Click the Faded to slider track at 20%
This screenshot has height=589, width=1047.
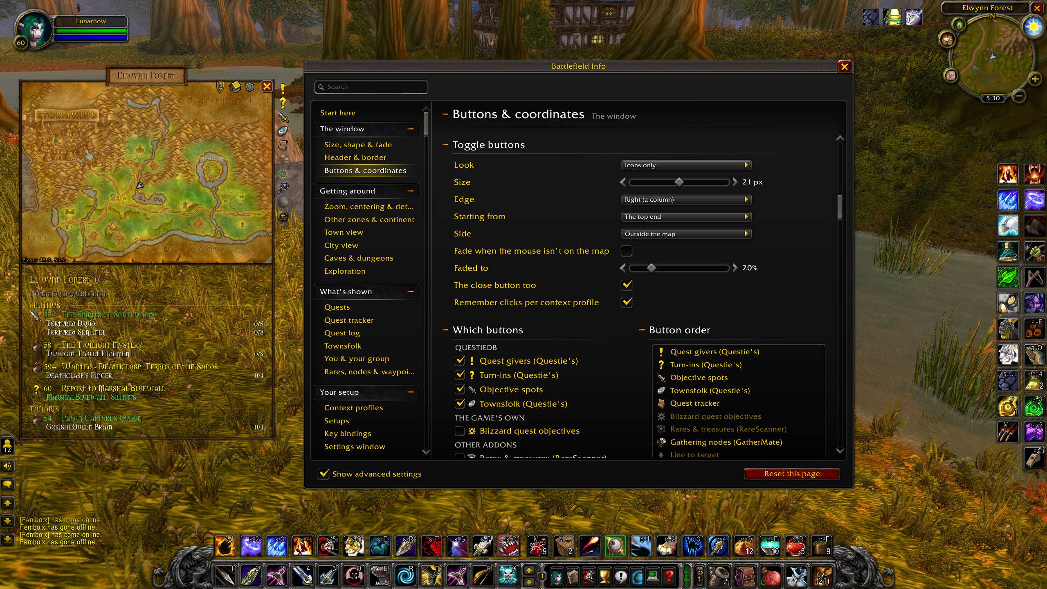point(679,268)
